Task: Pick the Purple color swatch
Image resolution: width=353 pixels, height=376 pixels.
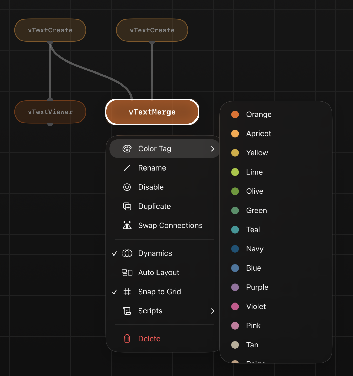Action: click(235, 287)
